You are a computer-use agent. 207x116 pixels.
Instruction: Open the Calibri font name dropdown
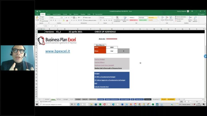(60, 18)
